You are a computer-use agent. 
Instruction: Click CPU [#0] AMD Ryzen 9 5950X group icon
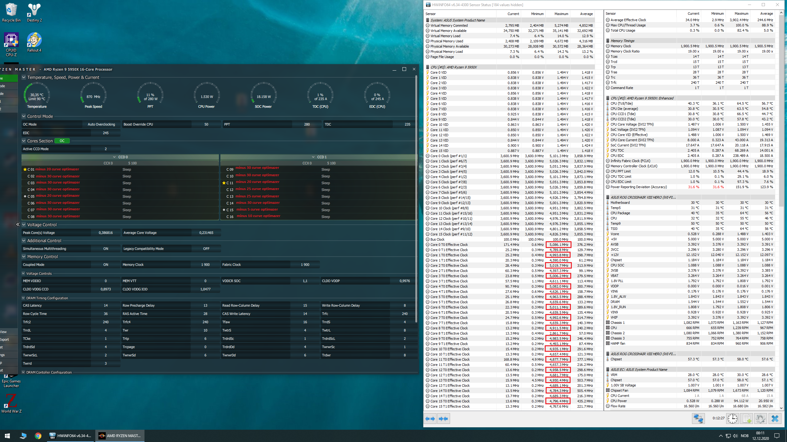(x=428, y=67)
